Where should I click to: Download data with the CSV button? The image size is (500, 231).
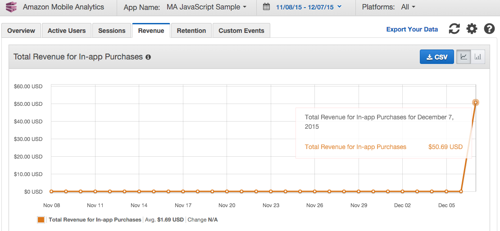coord(436,57)
